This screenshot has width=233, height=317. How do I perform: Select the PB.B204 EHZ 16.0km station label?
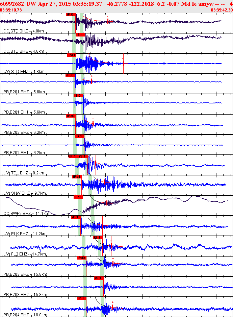coord(25,315)
